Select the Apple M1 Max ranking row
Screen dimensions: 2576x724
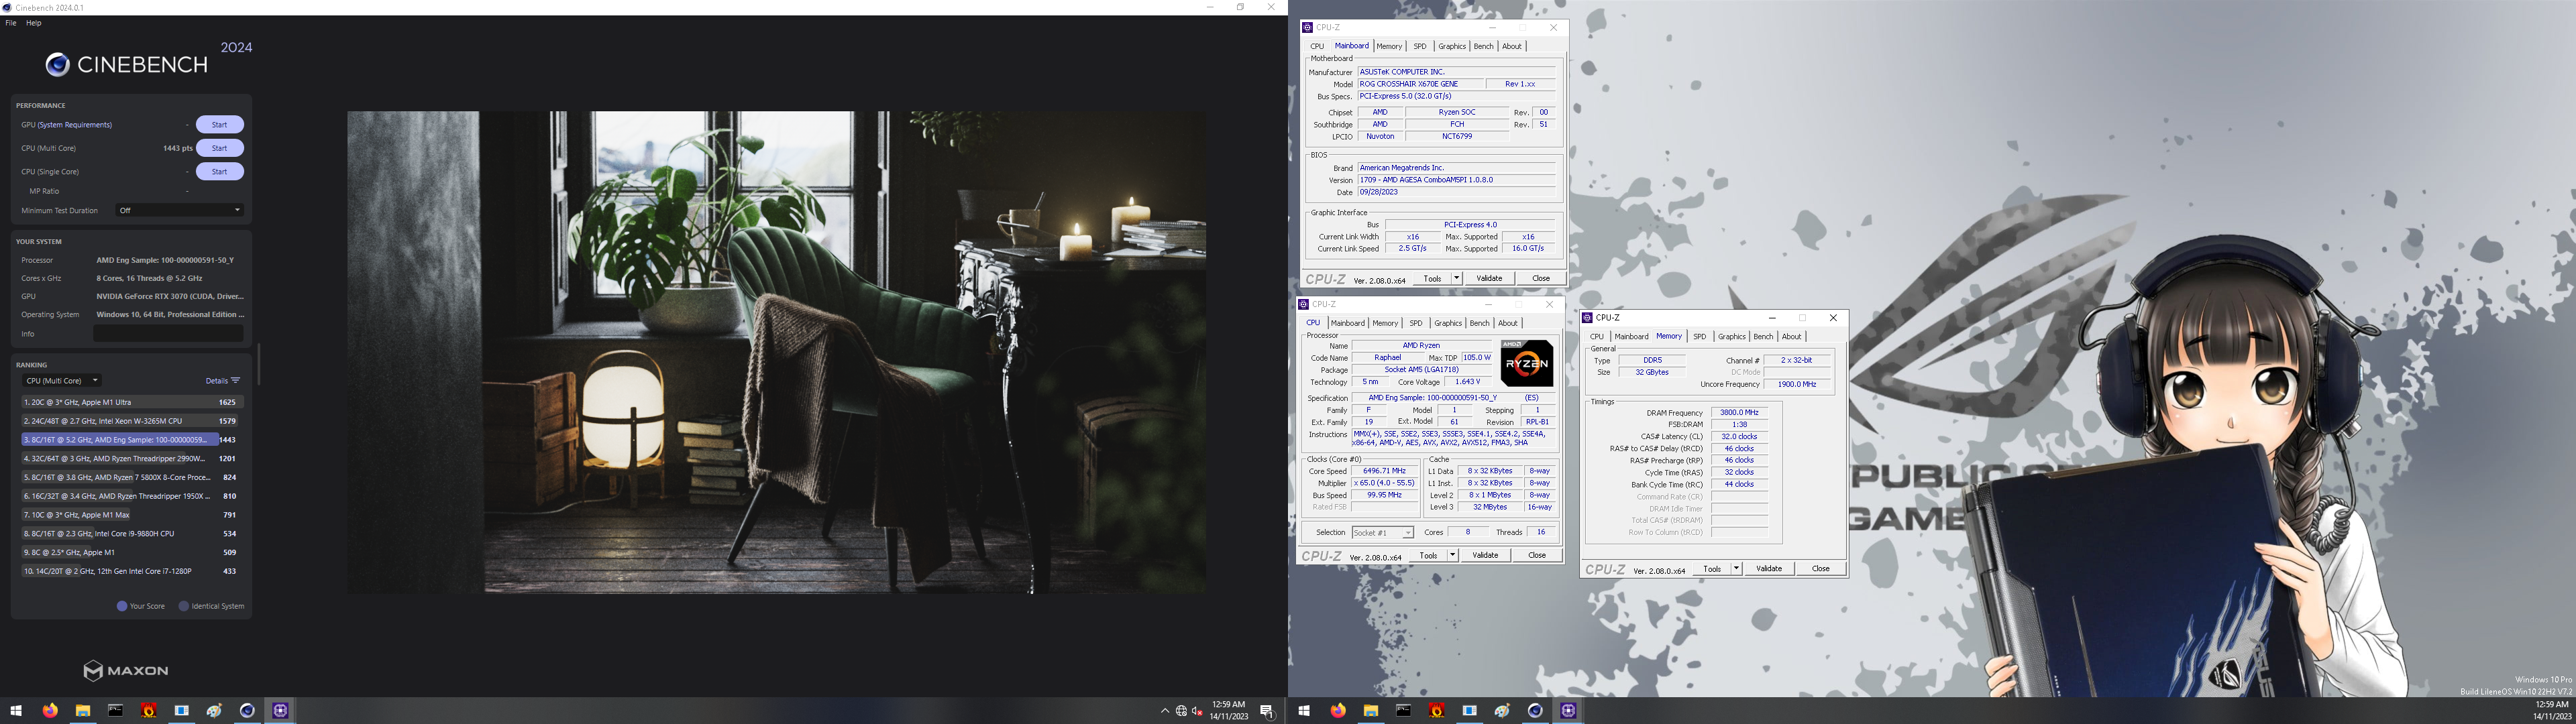132,515
